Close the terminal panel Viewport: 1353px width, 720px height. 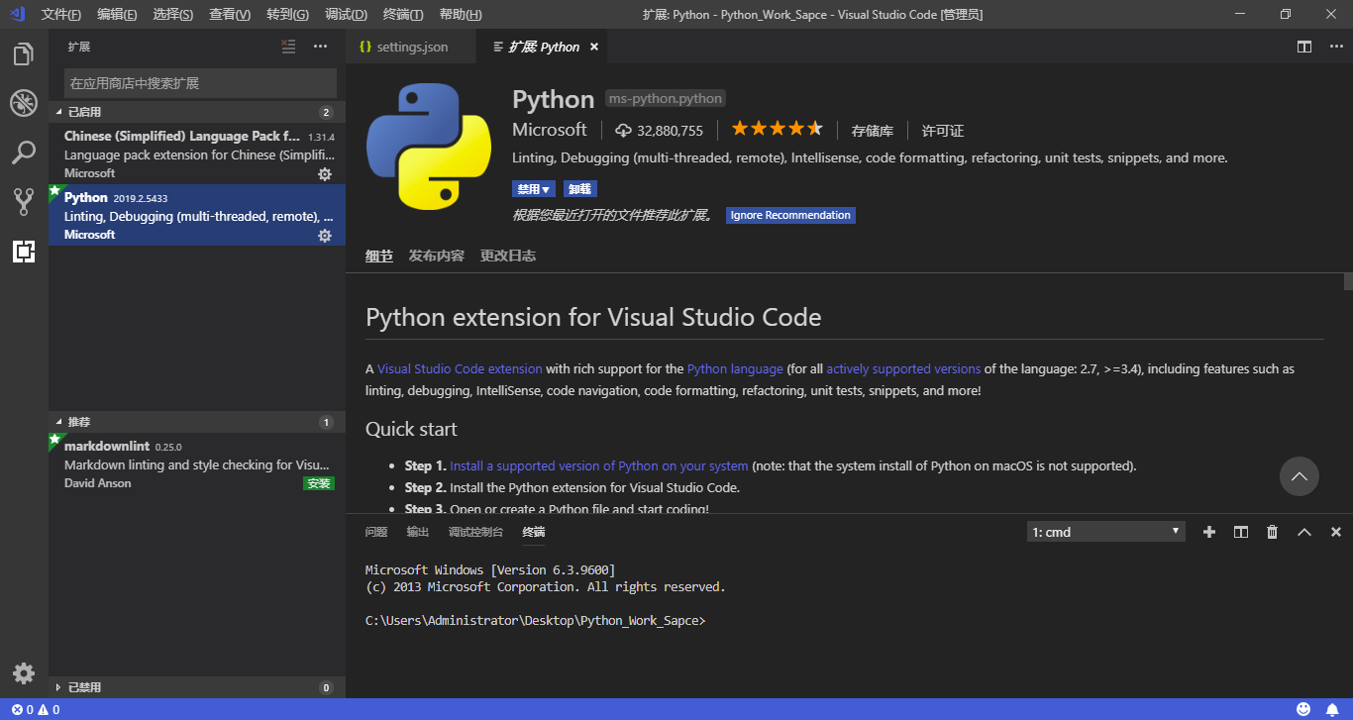pos(1336,532)
